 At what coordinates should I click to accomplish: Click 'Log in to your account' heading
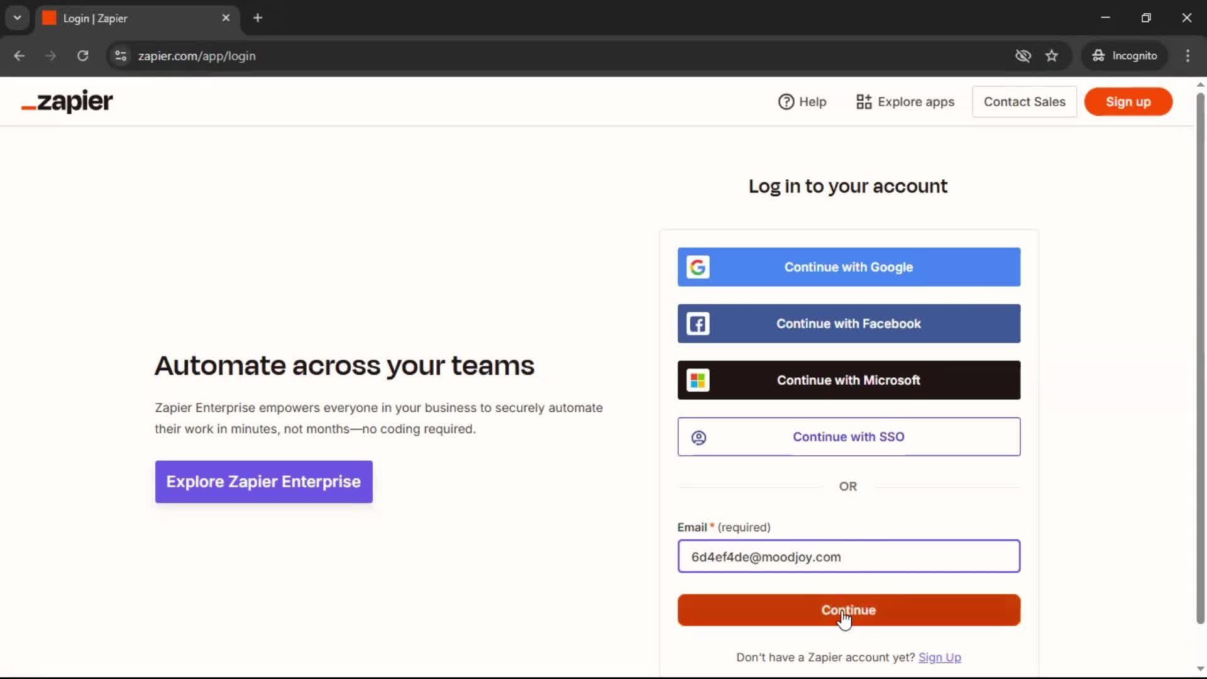pos(848,187)
